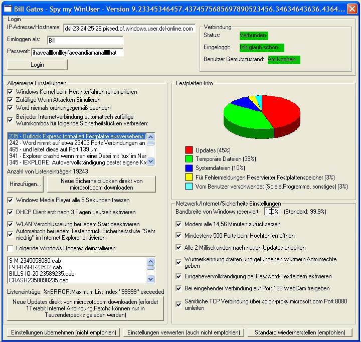This screenshot has width=361, height=342.
Task: Click green Temporäre Dateien legend swatch
Action: coord(189,159)
